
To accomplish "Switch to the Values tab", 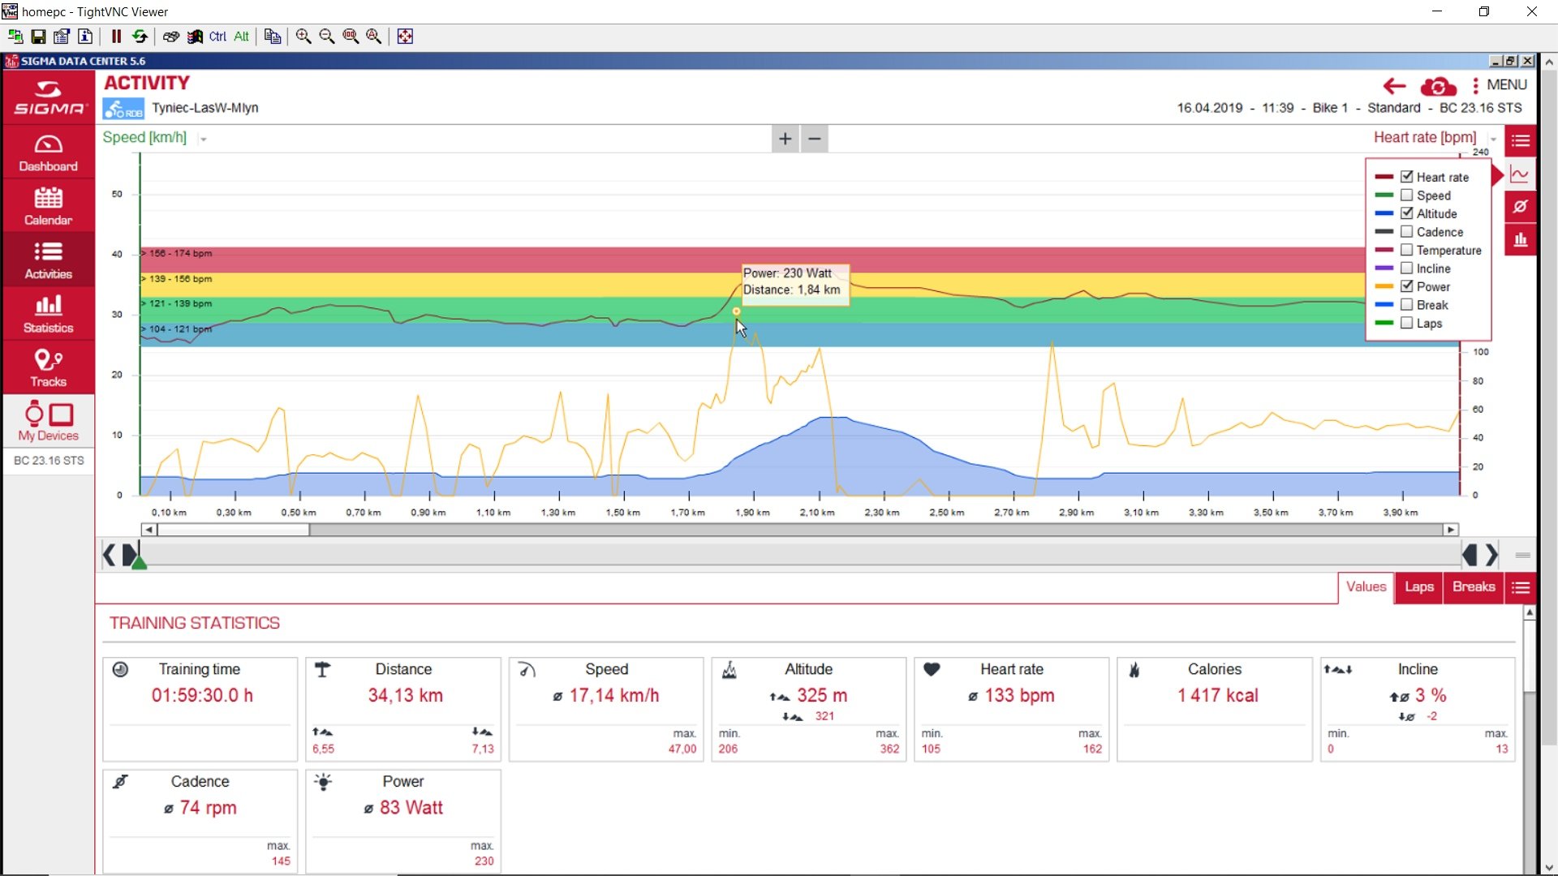I will [x=1366, y=587].
